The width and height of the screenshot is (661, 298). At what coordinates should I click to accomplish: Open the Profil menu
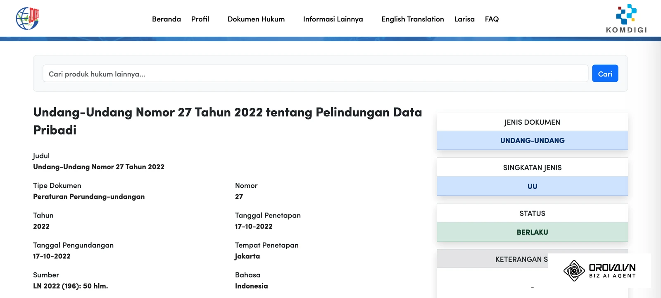tap(200, 19)
